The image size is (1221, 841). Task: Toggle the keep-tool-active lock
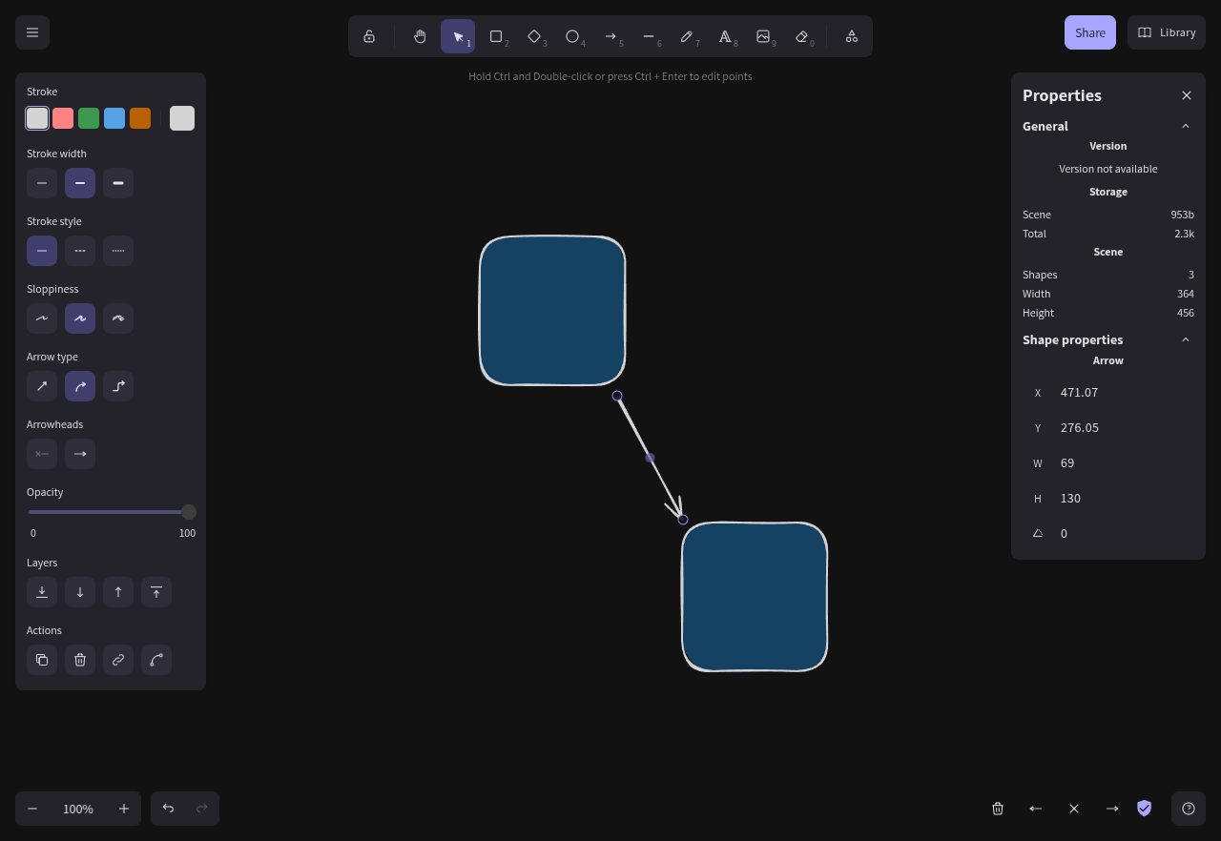(369, 36)
